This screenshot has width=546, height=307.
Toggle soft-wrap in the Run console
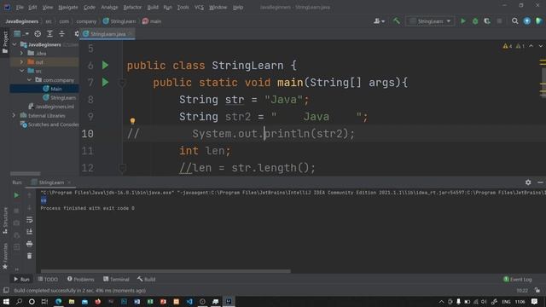point(30,220)
